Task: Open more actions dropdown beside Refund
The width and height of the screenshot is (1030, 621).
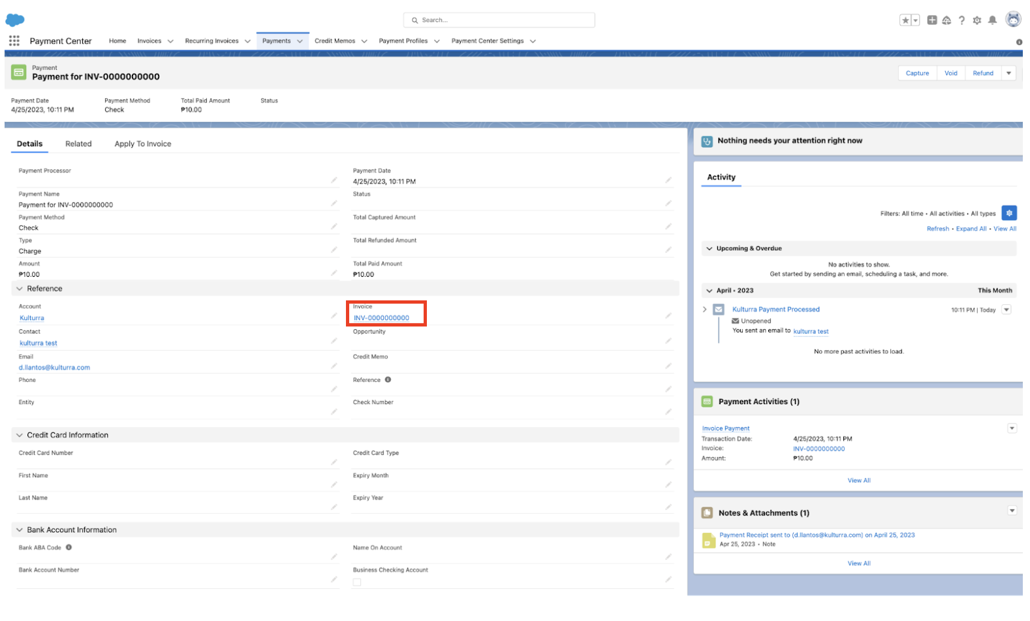Action: click(1008, 73)
